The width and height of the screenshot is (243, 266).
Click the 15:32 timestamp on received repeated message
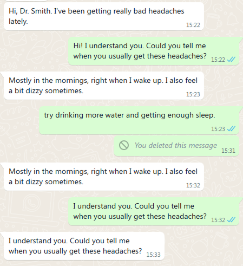(x=193, y=185)
